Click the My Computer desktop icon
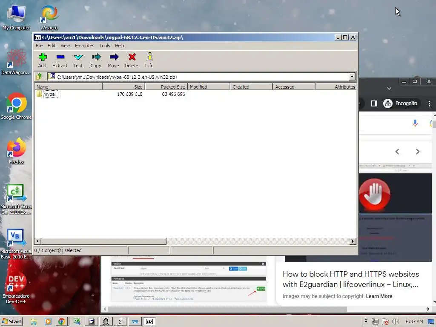436x327 pixels. tap(16, 18)
